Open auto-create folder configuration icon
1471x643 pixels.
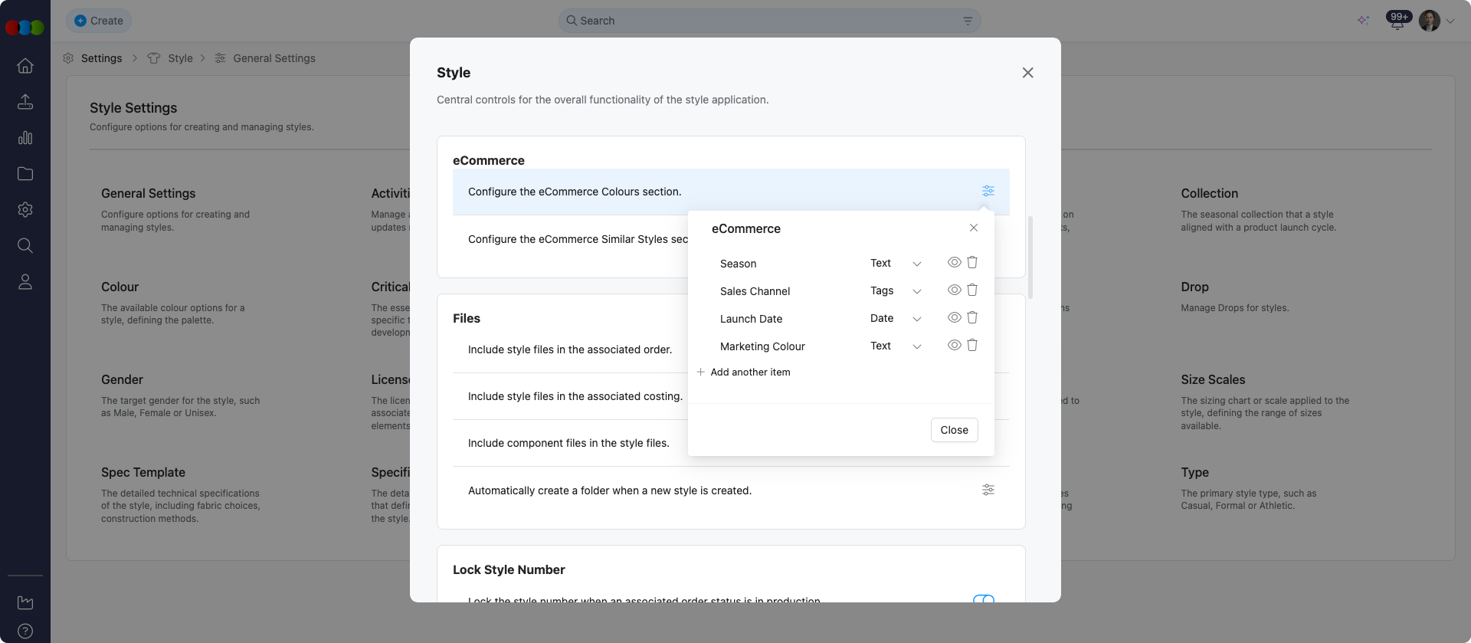[x=988, y=490]
